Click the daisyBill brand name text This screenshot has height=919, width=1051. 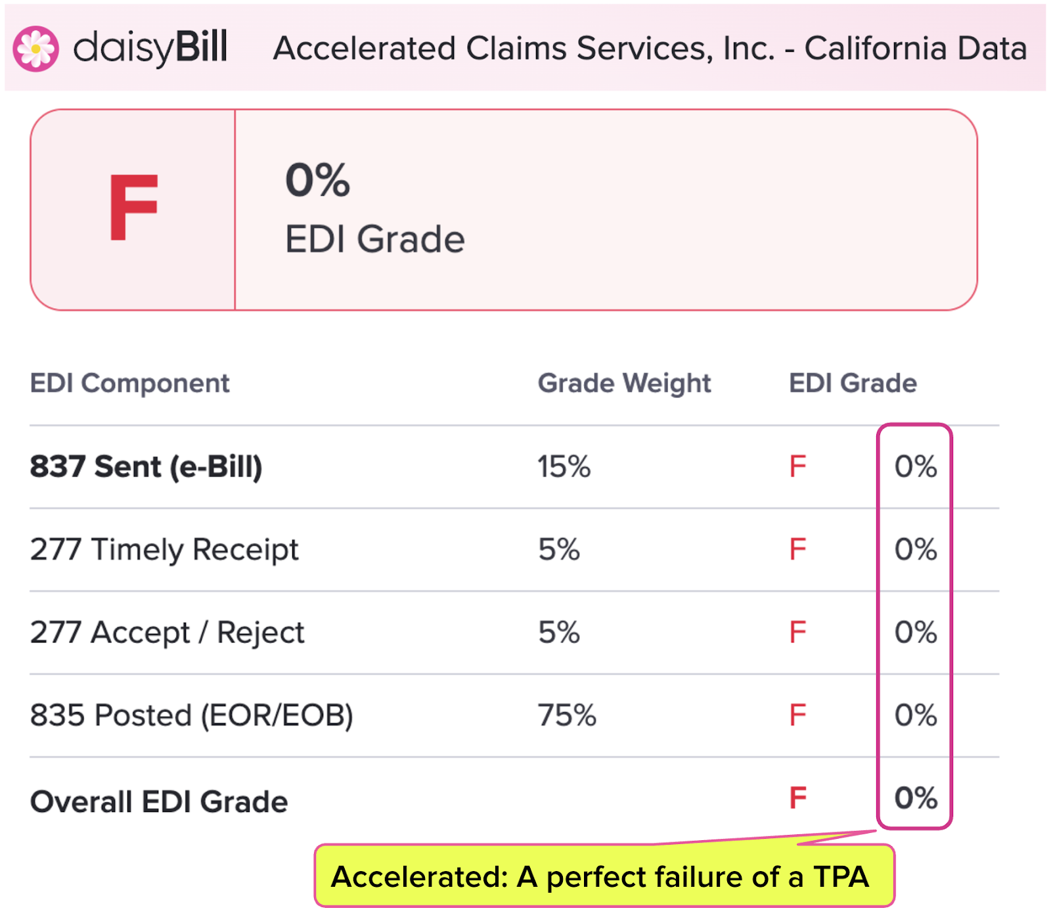pos(150,48)
